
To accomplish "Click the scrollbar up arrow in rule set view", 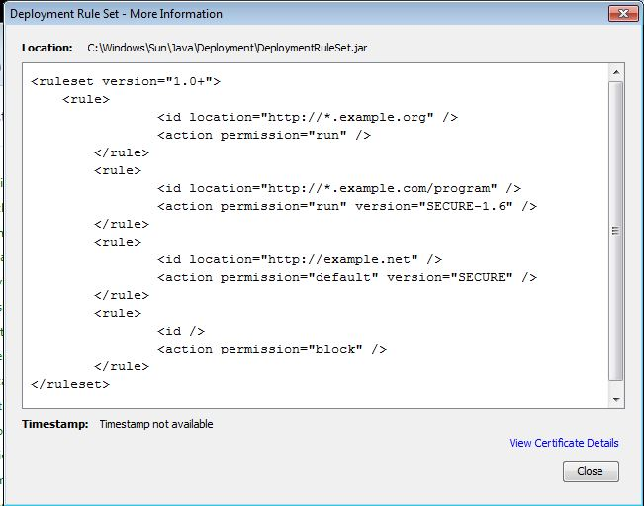I will point(616,72).
